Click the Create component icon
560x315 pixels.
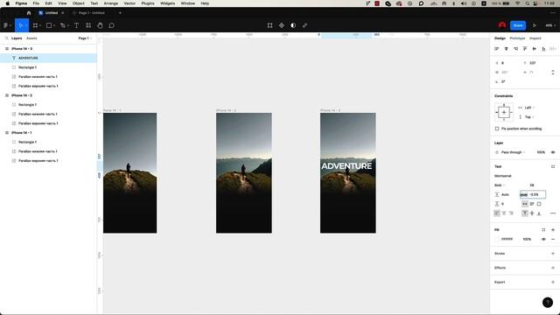tap(282, 25)
